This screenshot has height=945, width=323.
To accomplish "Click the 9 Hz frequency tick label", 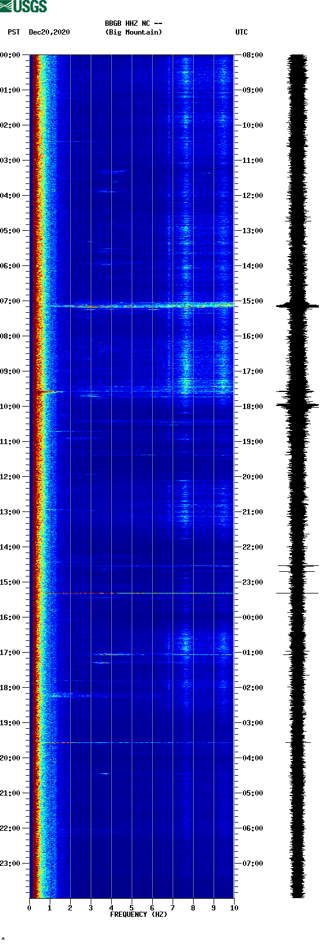I will [x=214, y=908].
